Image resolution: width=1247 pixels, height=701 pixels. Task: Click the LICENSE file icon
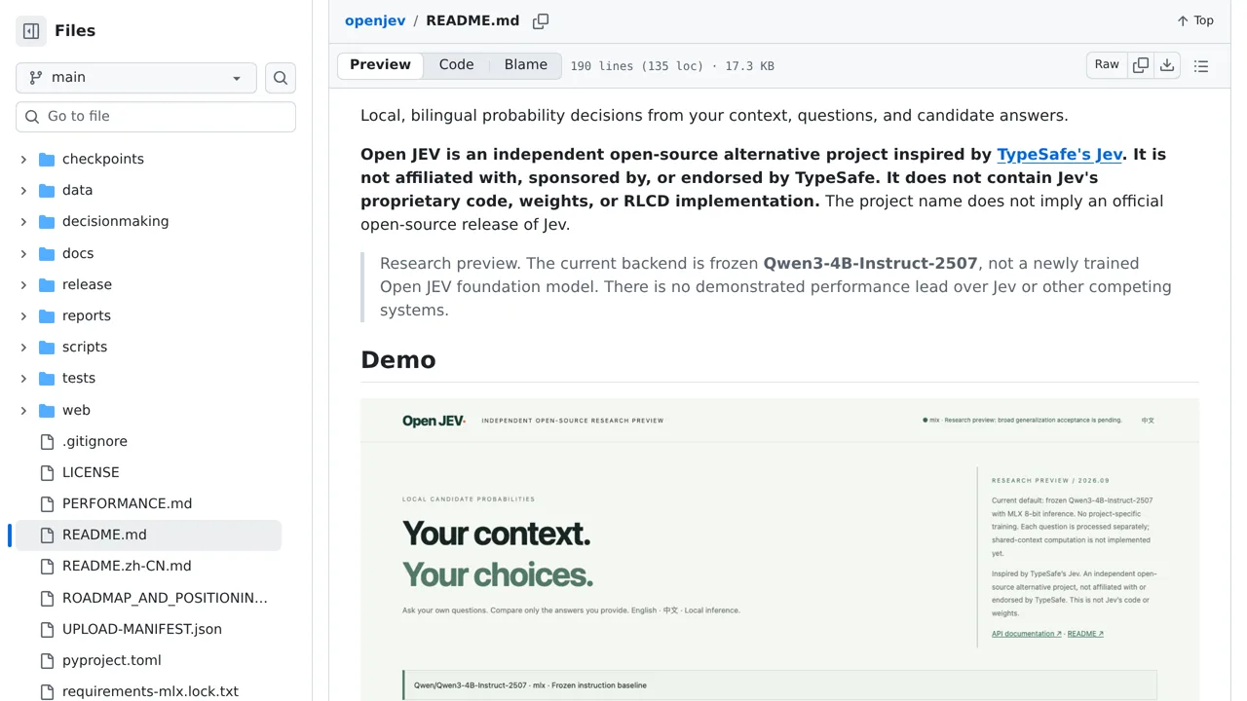(x=47, y=472)
